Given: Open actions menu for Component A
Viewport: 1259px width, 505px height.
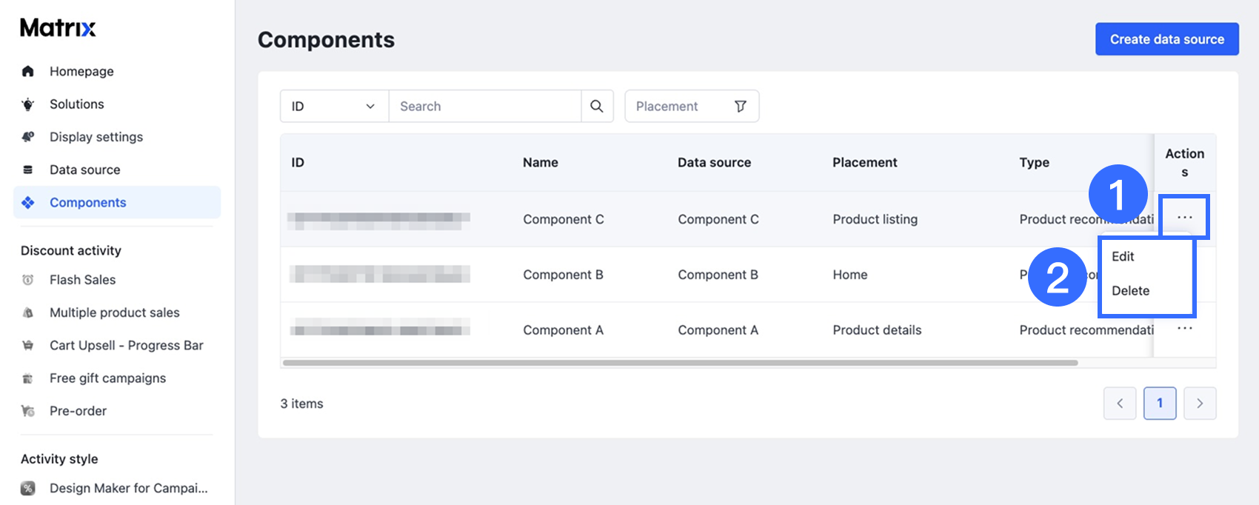Looking at the screenshot, I should (1185, 328).
